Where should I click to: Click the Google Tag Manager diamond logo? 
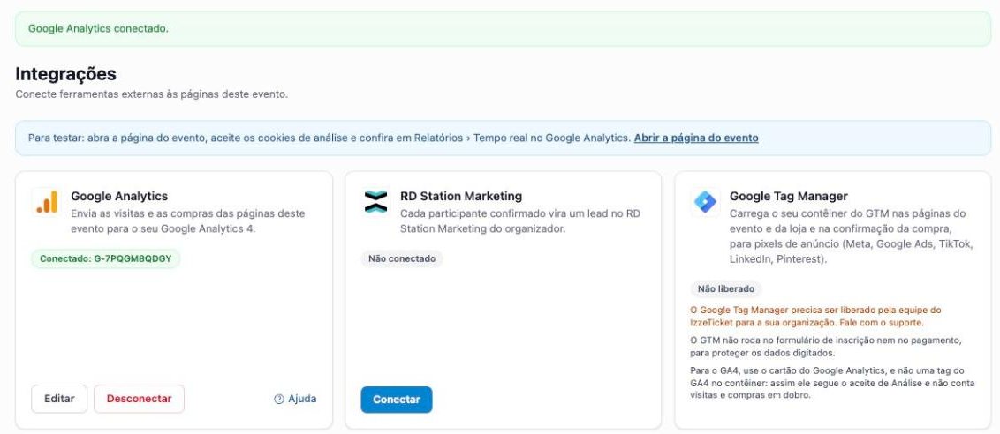(705, 203)
